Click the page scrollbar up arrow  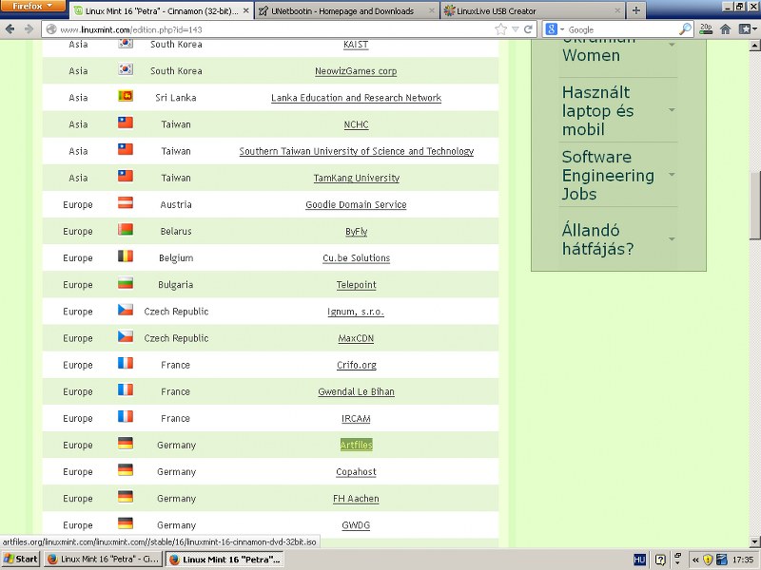pyautogui.click(x=754, y=46)
